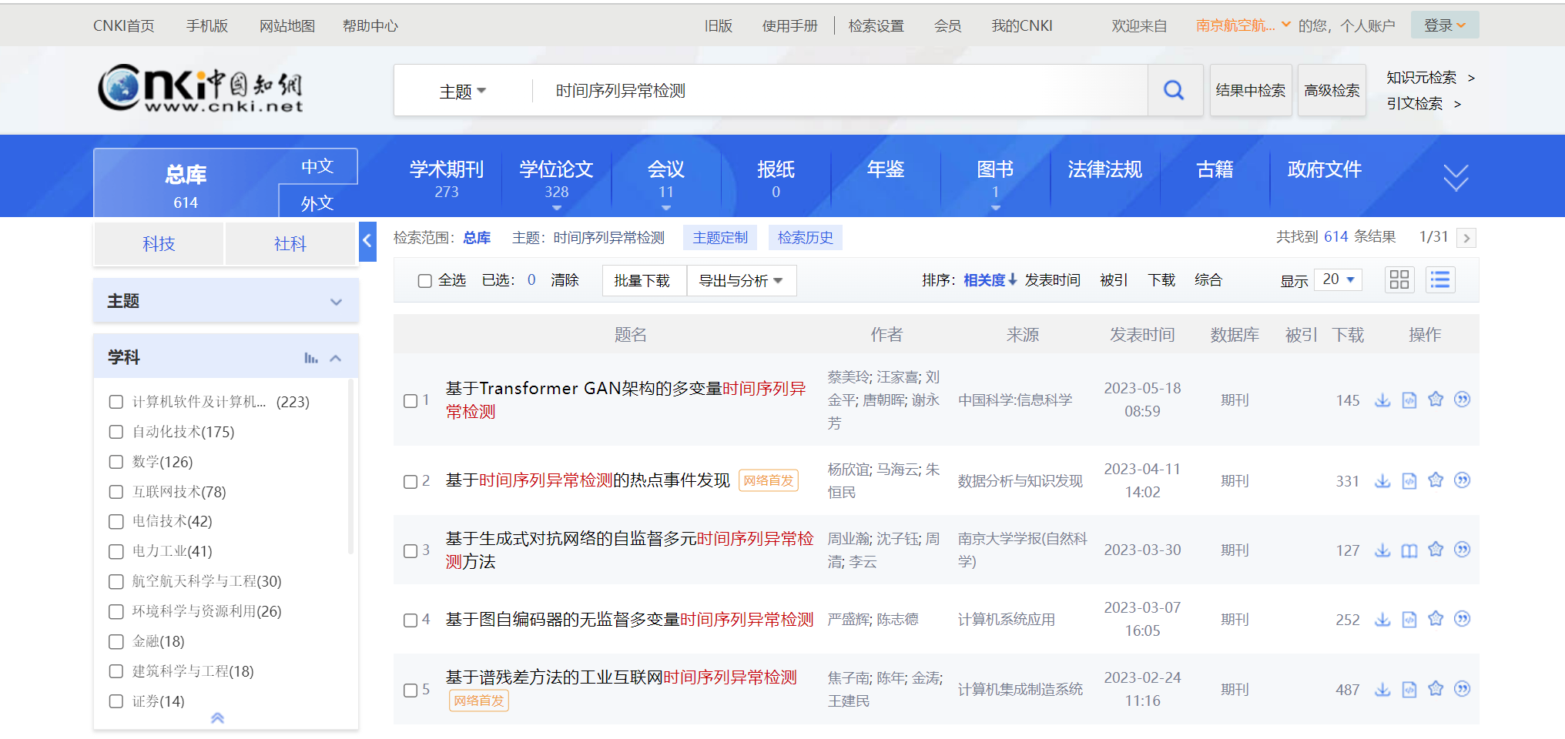Image resolution: width=1565 pixels, height=739 pixels.
Task: Switch to grid view of results
Action: coord(1399,279)
